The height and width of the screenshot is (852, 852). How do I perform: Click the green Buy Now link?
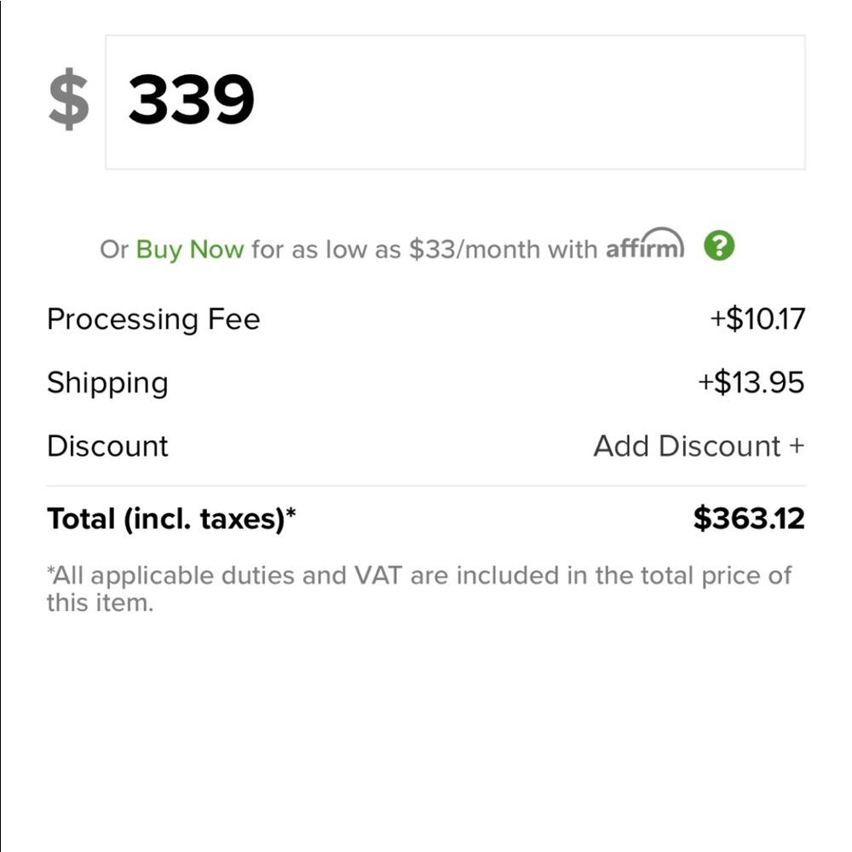click(x=190, y=249)
